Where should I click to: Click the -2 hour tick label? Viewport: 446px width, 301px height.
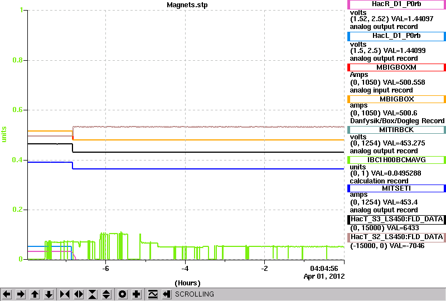264,269
